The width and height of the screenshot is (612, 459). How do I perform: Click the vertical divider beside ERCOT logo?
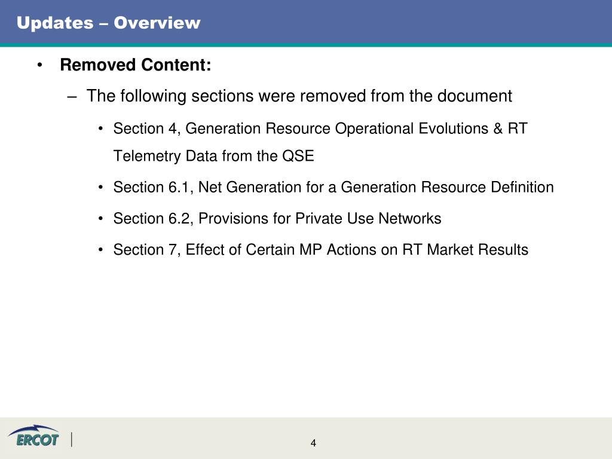pyautogui.click(x=72, y=439)
